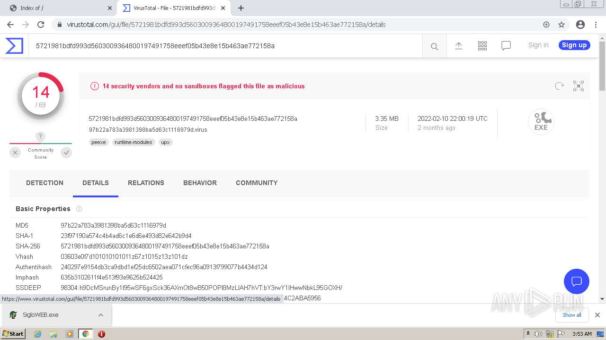Click the reanalyze refresh icon
The height and width of the screenshot is (340, 606).
560,86
